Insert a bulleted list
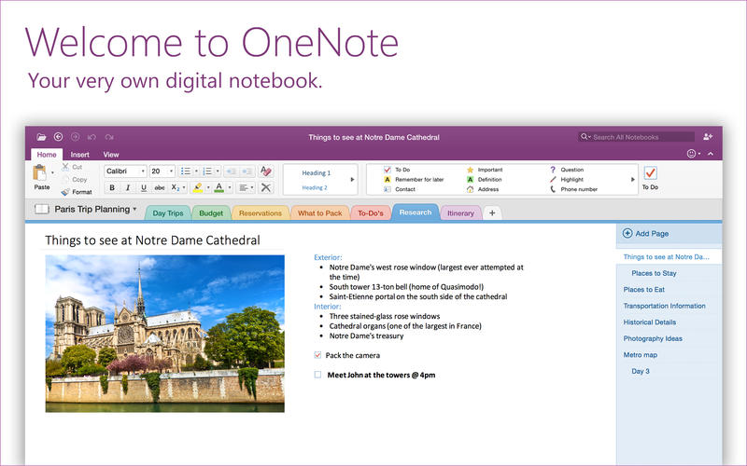This screenshot has width=747, height=466. [x=185, y=171]
